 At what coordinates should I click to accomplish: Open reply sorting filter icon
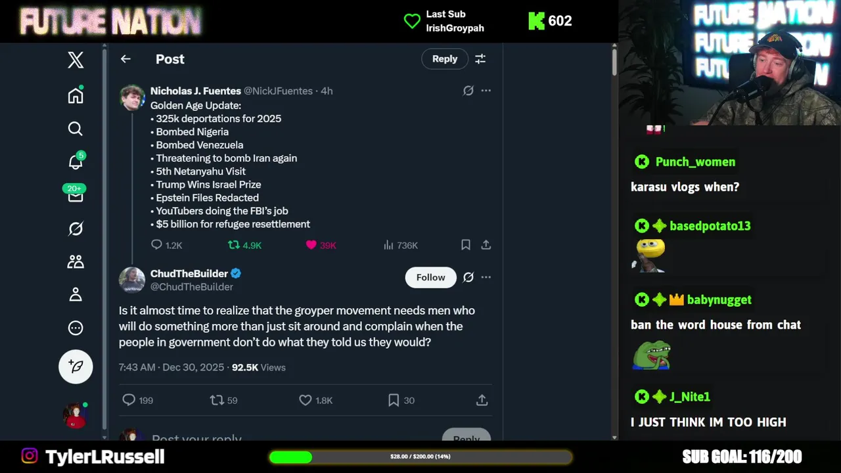point(480,59)
